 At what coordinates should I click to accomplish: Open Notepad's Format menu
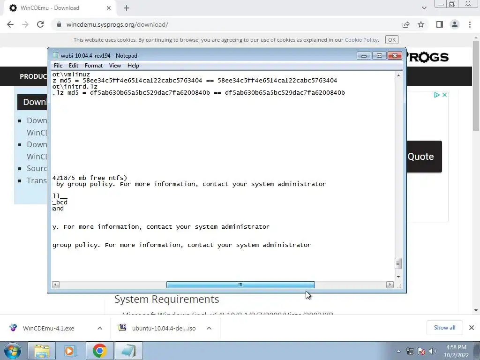pyautogui.click(x=94, y=66)
